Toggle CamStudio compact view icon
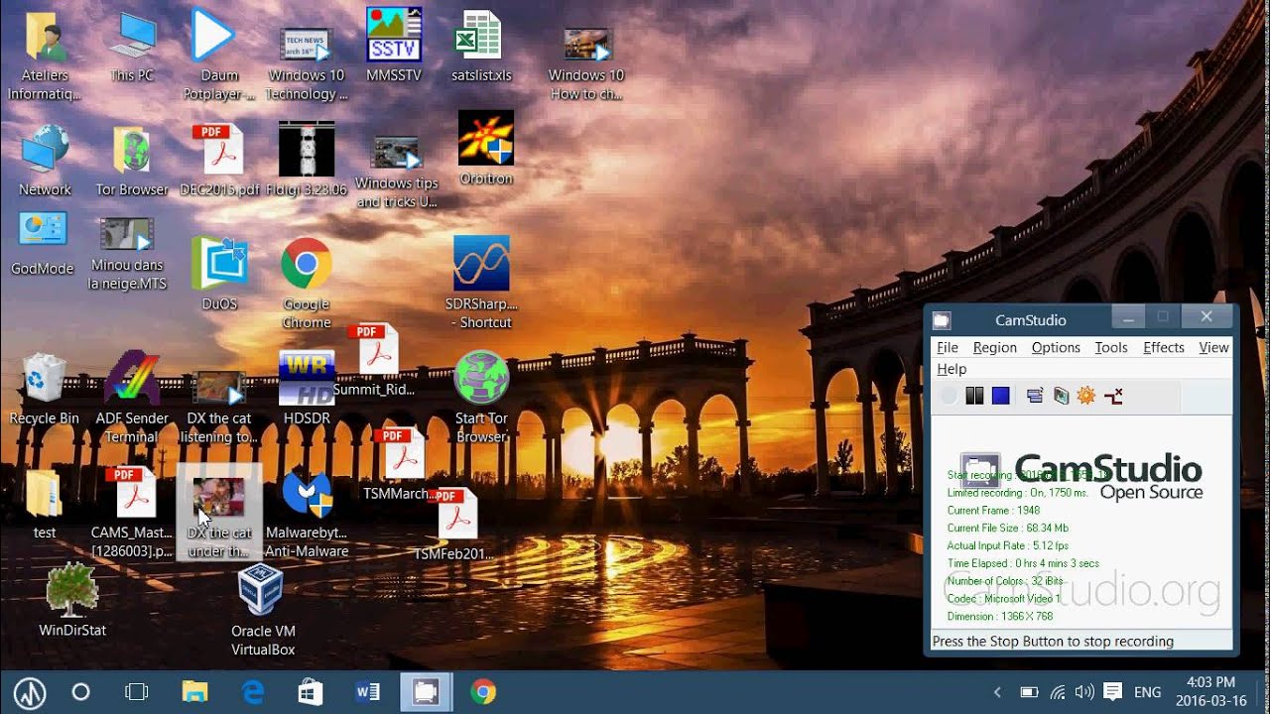 coord(1035,396)
